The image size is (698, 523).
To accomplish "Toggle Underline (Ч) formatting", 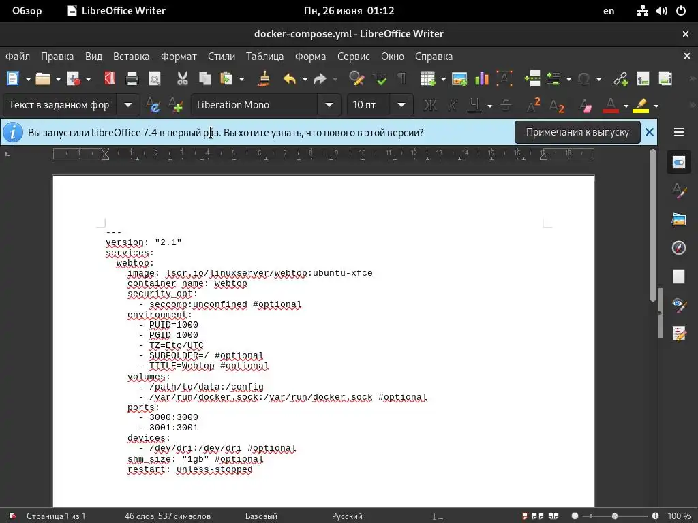I will (x=474, y=105).
